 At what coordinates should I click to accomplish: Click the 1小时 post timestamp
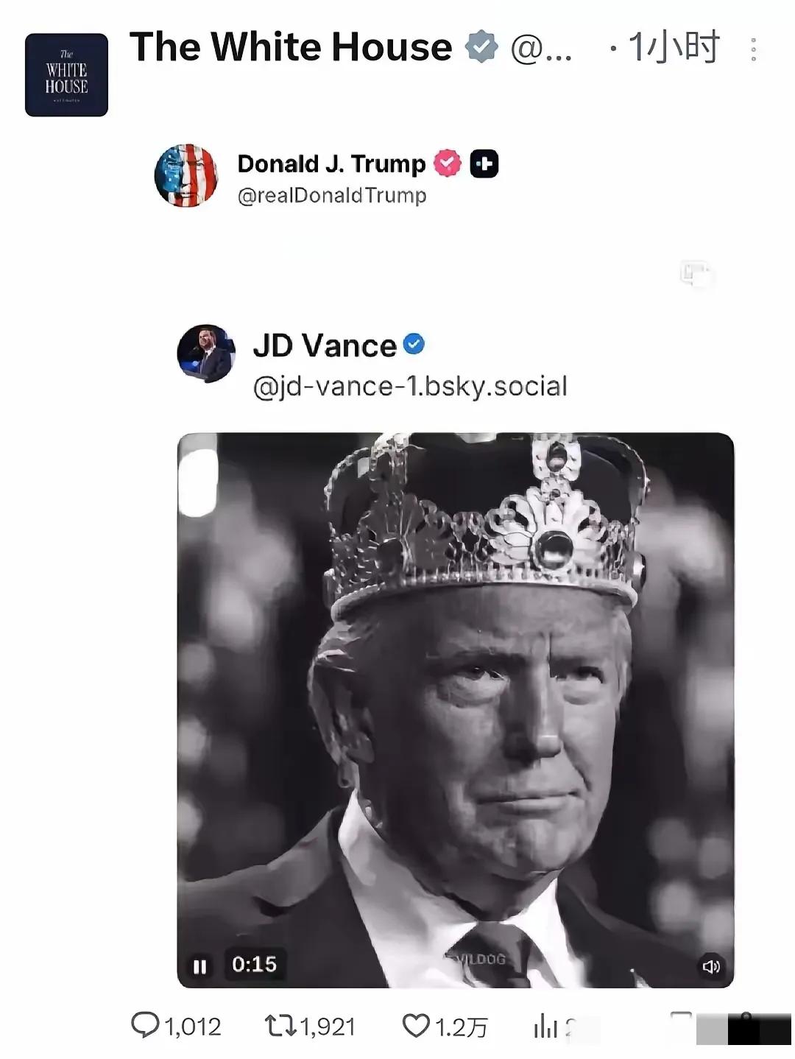tap(673, 49)
